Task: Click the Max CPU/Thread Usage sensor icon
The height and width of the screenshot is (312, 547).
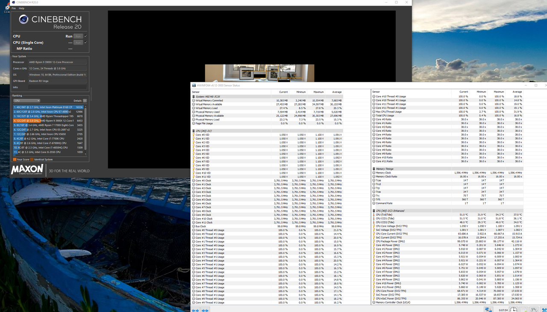Action: pos(374,112)
